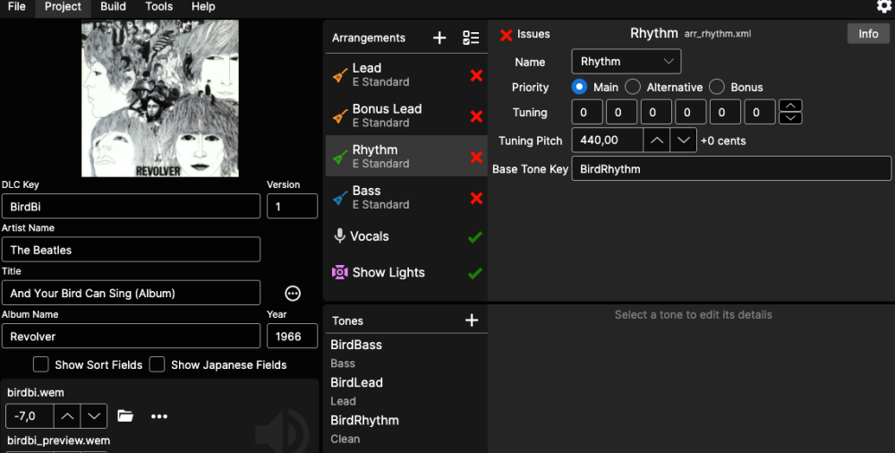This screenshot has height=453, width=895.
Task: Click the Info button
Action: click(868, 34)
